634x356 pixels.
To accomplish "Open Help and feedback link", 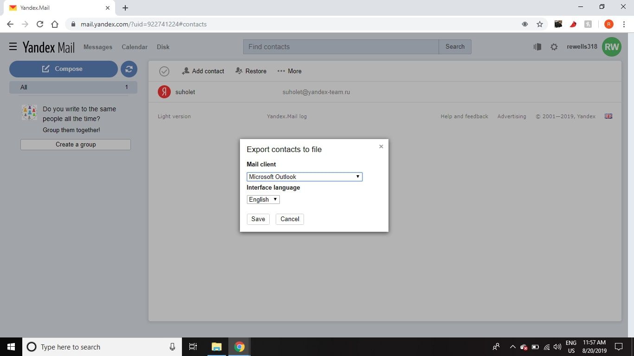I will click(x=464, y=116).
